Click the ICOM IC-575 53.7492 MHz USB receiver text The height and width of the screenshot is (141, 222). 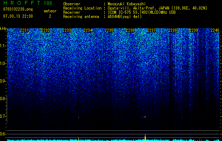(x=142, y=12)
